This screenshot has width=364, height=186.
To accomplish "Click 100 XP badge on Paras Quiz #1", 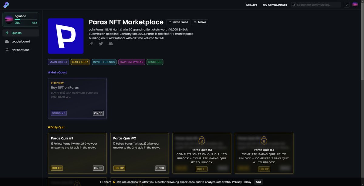I will click(57, 168).
